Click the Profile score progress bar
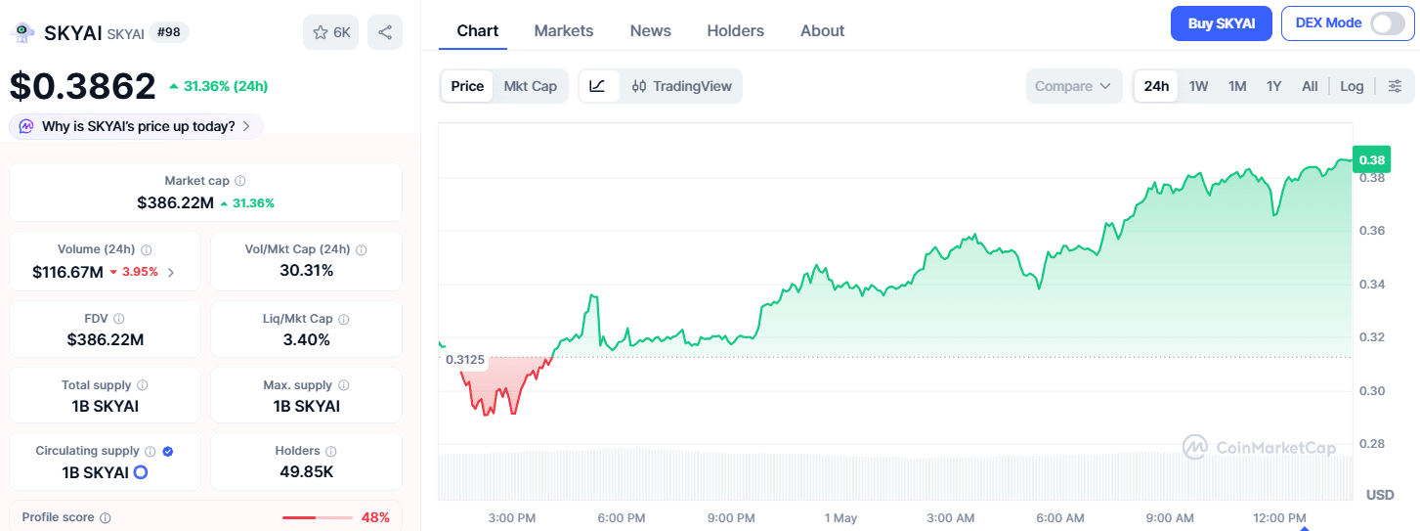1420x531 pixels. pyautogui.click(x=318, y=517)
